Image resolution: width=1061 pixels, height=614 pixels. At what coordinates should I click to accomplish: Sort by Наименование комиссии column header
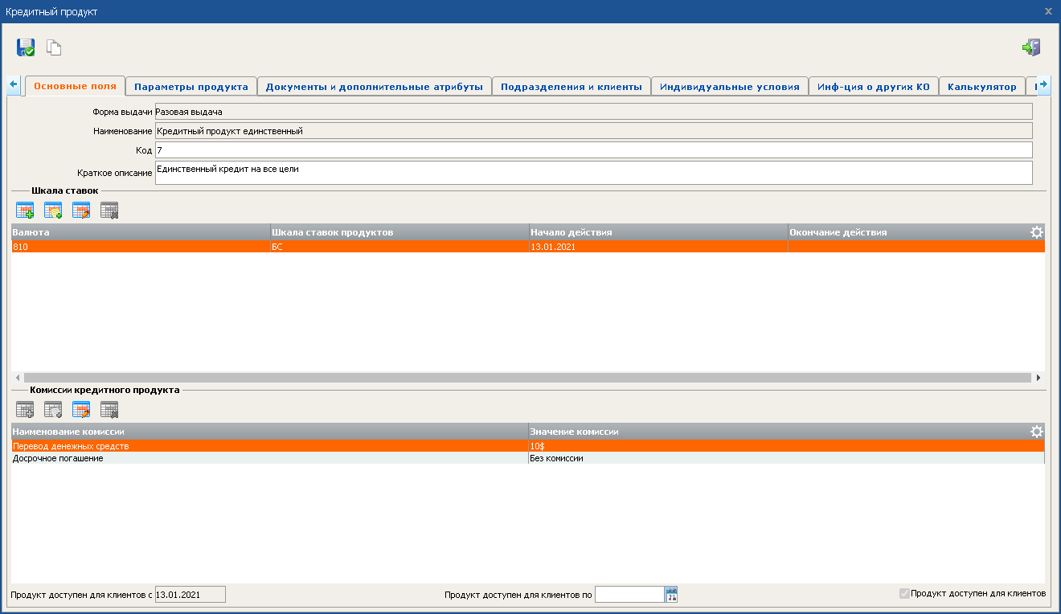[269, 432]
